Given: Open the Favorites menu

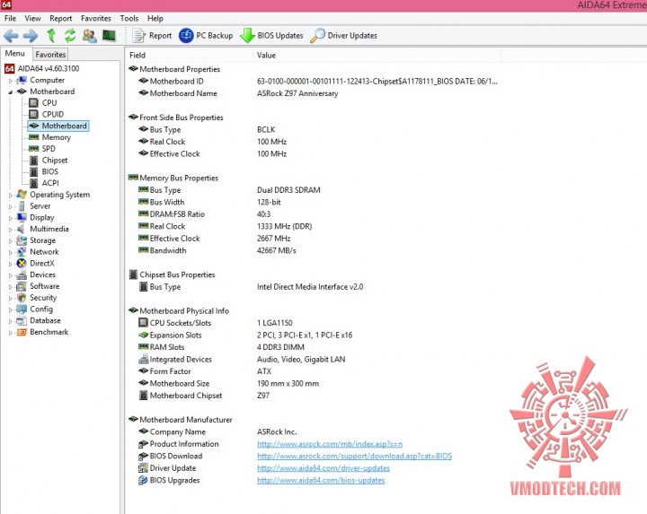Looking at the screenshot, I should (96, 19).
